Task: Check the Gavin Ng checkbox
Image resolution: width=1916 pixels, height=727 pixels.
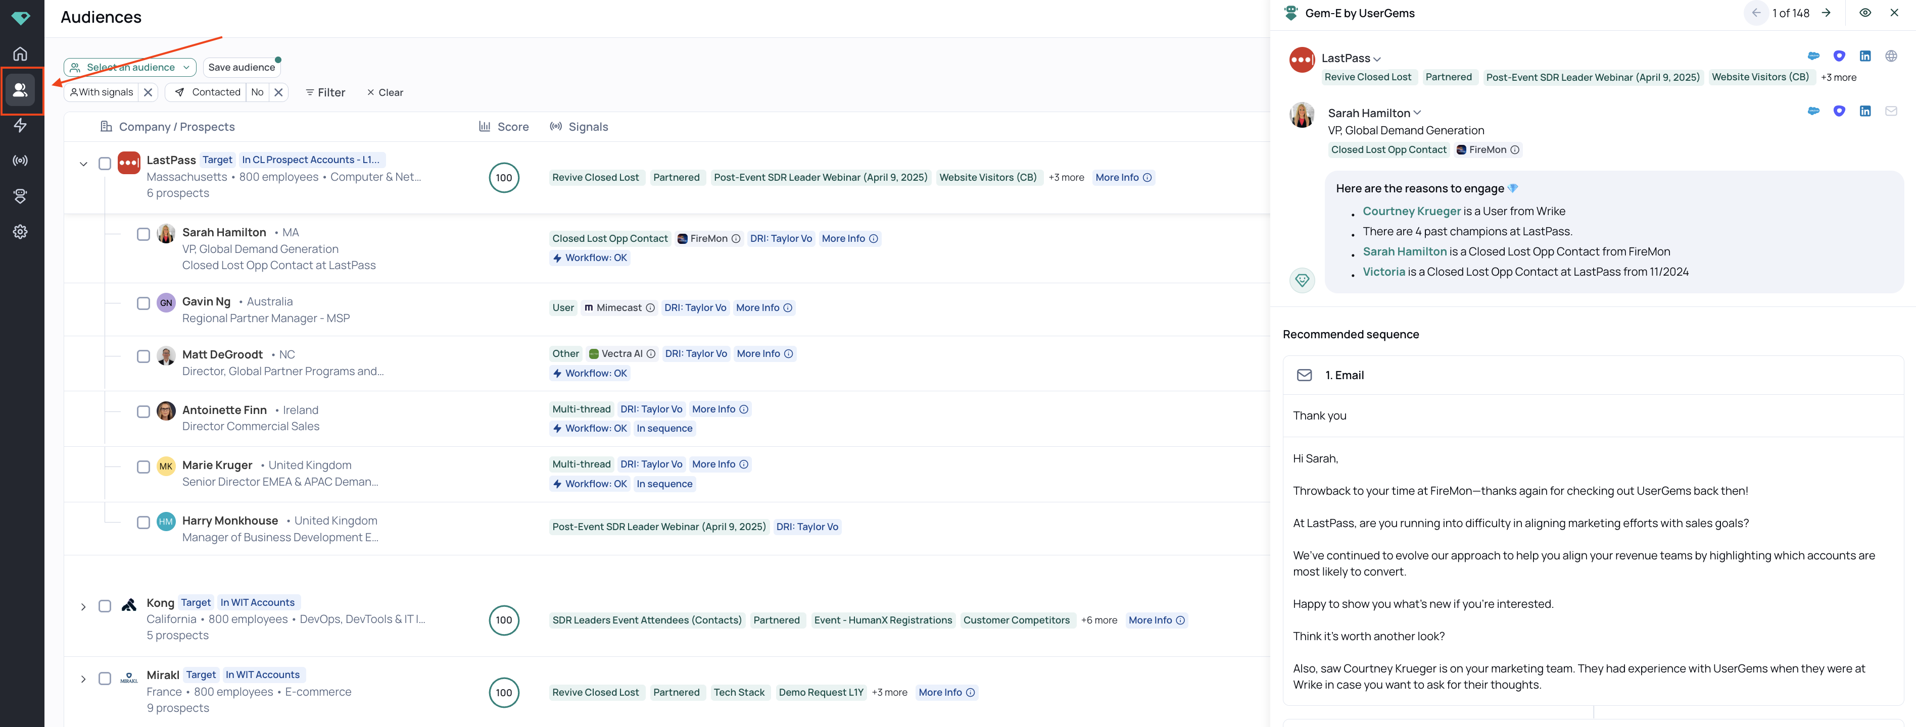Action: 143,303
